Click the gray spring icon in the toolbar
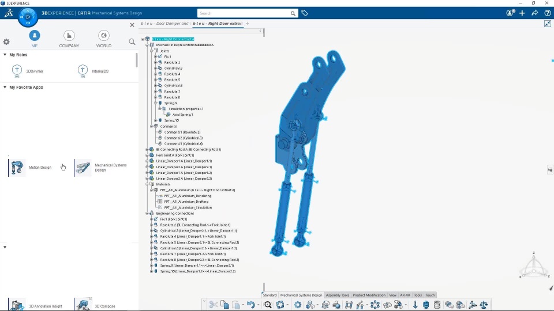Image resolution: width=554 pixels, height=311 pixels. (x=437, y=305)
